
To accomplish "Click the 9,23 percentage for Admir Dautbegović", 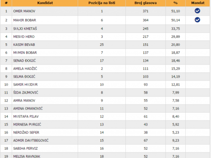I will pyautogui.click(x=176, y=140).
